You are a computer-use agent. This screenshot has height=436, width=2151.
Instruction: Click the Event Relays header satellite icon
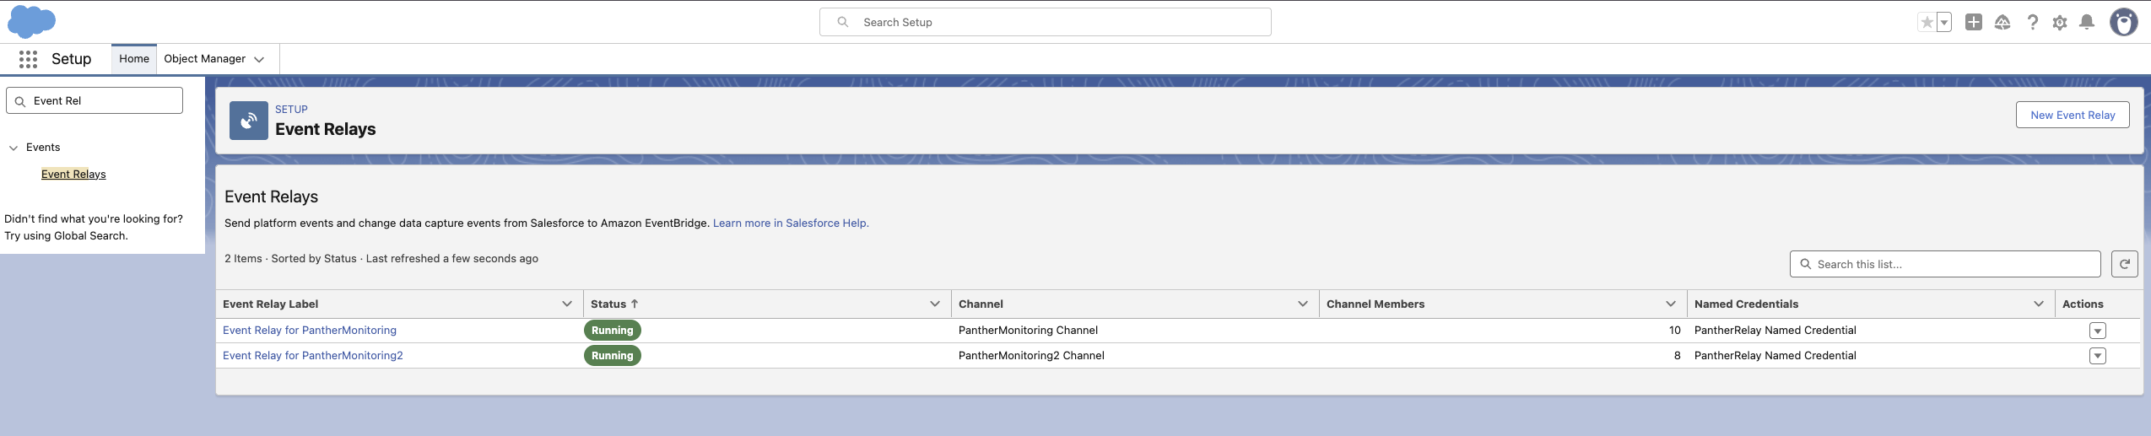pyautogui.click(x=249, y=121)
